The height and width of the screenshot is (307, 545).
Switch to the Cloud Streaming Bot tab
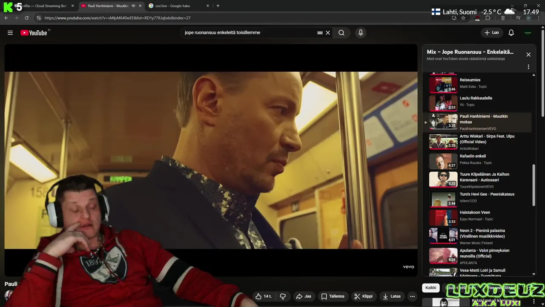(x=43, y=6)
